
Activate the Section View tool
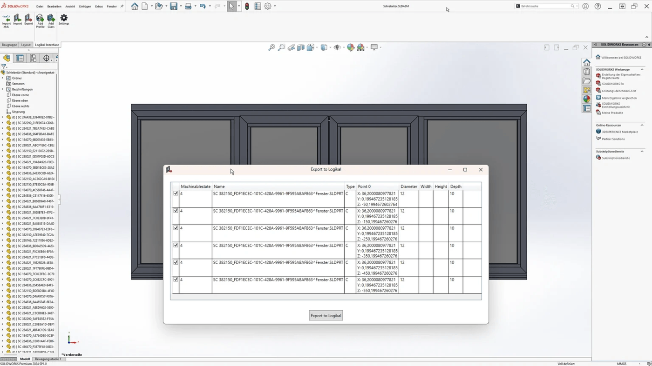tap(300, 47)
